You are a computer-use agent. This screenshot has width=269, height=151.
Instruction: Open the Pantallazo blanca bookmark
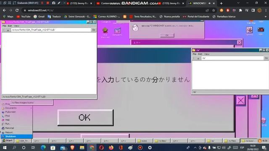[x=224, y=17]
